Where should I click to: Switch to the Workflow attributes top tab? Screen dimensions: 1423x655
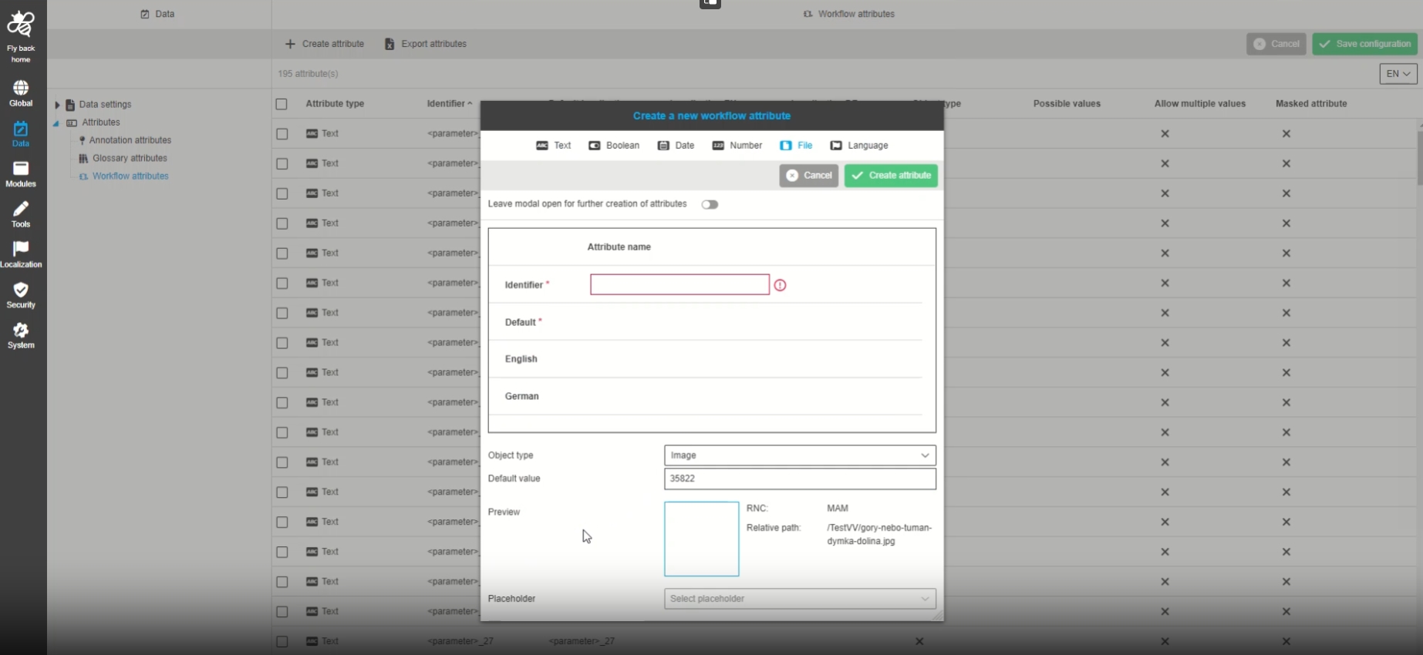[849, 14]
